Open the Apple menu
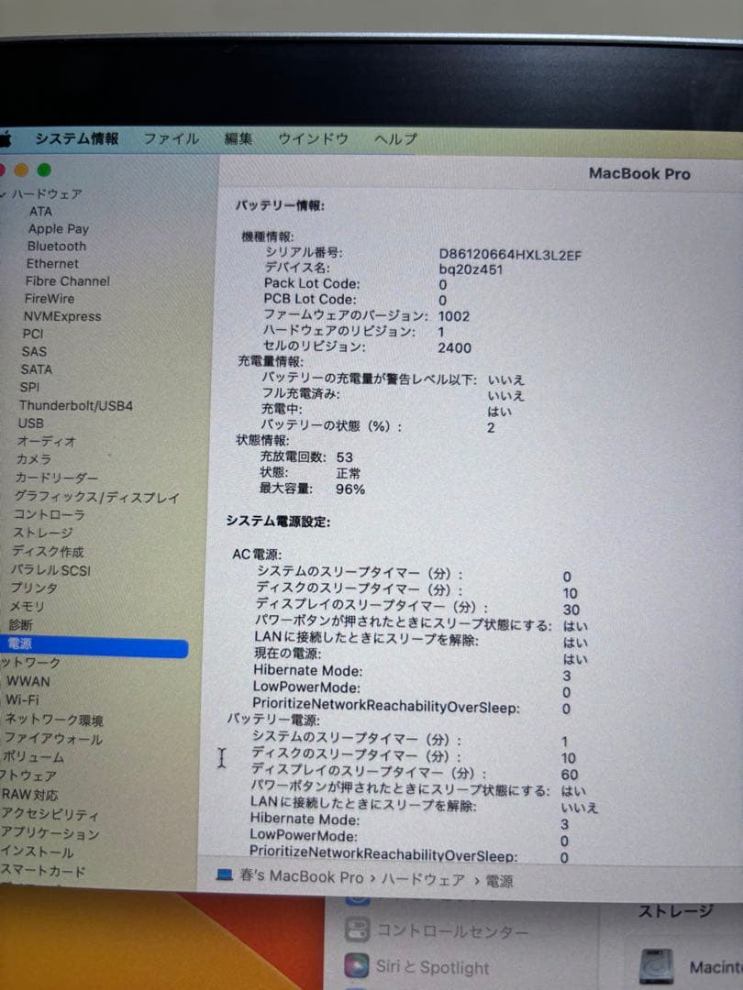743x990 pixels. [7, 137]
